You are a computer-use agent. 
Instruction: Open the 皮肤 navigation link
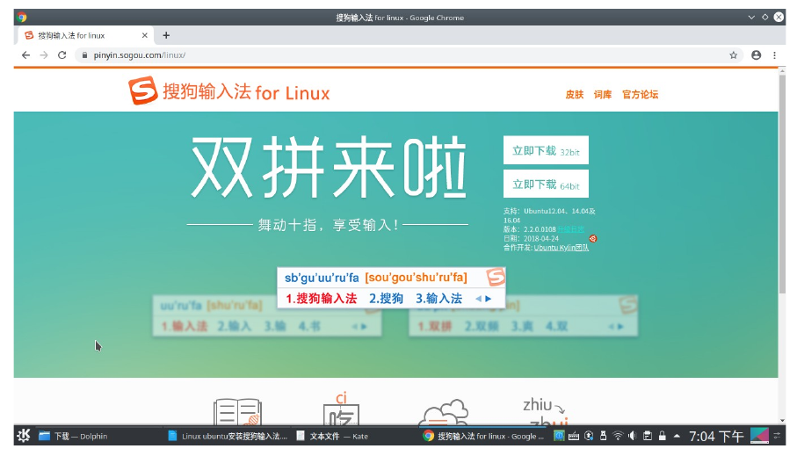[575, 95]
